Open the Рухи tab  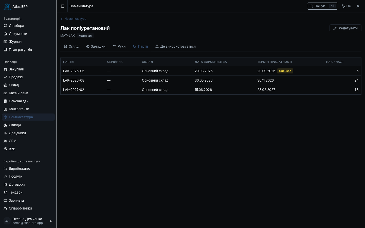coord(119,46)
